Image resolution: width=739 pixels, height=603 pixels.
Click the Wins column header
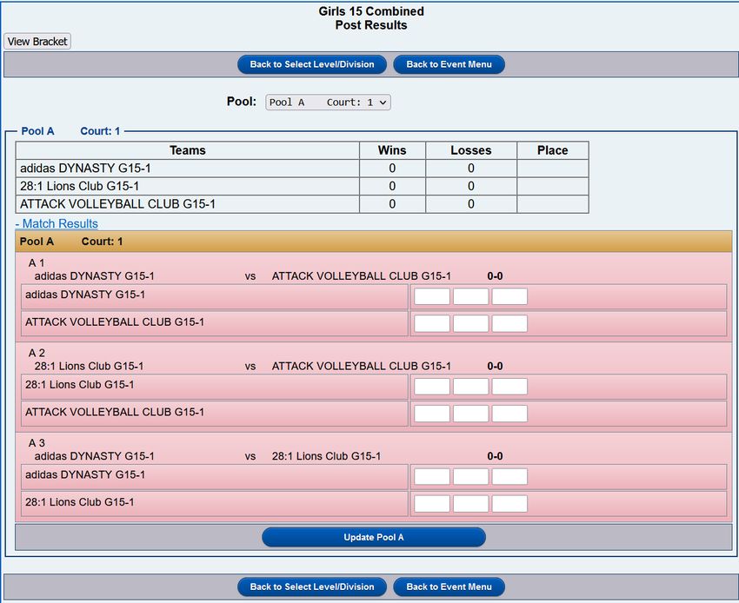coord(392,150)
